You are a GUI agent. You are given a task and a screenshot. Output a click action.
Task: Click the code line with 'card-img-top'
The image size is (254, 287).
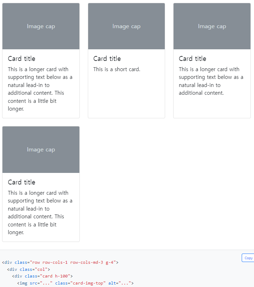[x=76, y=283]
